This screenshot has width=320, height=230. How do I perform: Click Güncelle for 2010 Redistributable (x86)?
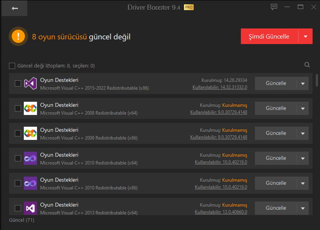[276, 183]
